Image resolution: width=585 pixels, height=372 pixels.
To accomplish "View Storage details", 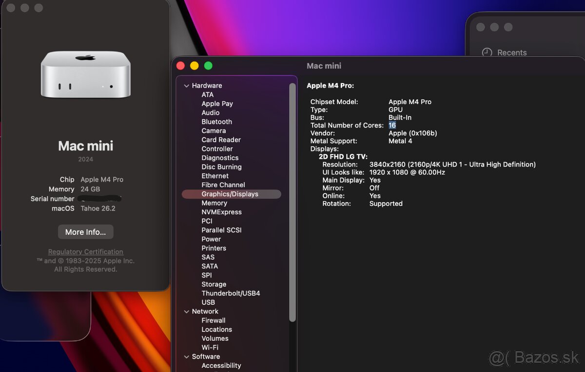I will [x=214, y=284].
